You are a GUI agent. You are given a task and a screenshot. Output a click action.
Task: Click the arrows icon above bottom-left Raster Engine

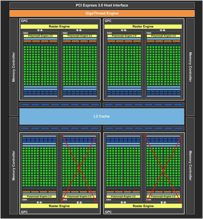coord(39,202)
